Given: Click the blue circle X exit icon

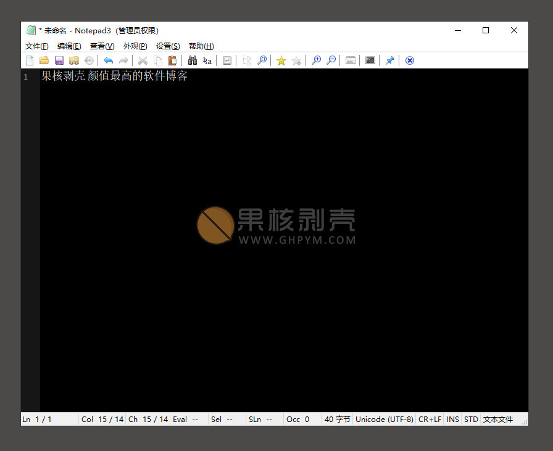Looking at the screenshot, I should click(x=409, y=60).
